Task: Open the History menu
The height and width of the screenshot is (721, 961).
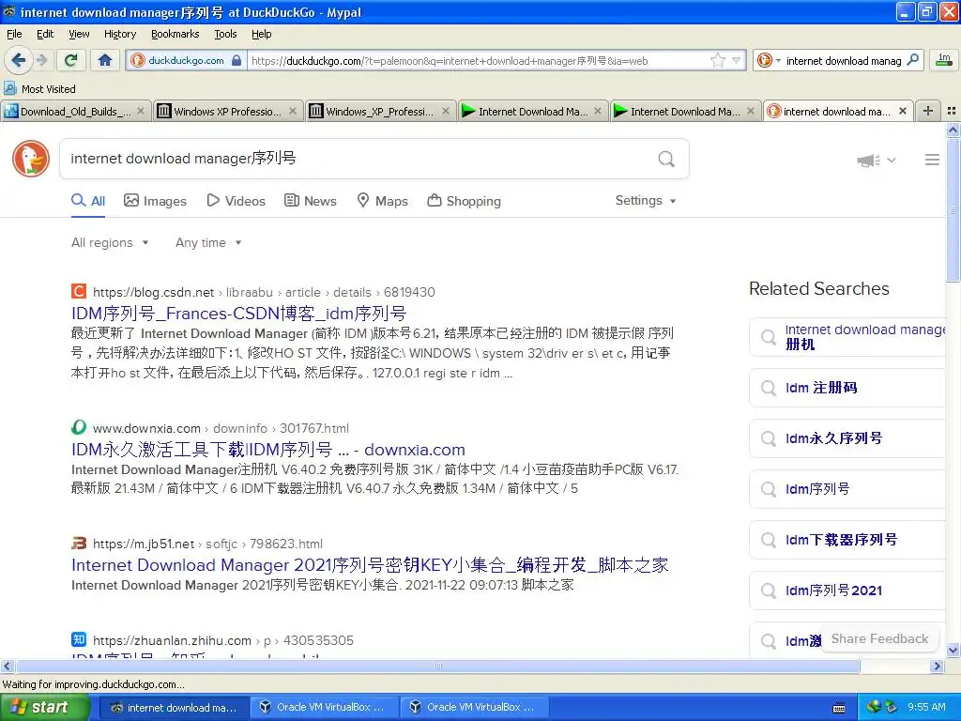Action: click(x=119, y=34)
